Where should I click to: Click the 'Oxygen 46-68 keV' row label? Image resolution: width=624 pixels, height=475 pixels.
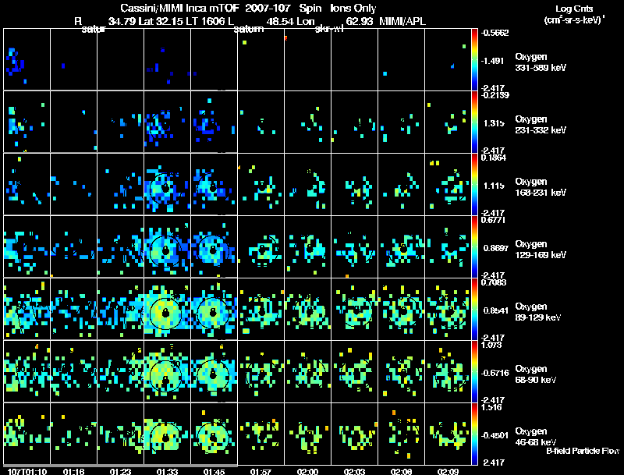pyautogui.click(x=536, y=437)
